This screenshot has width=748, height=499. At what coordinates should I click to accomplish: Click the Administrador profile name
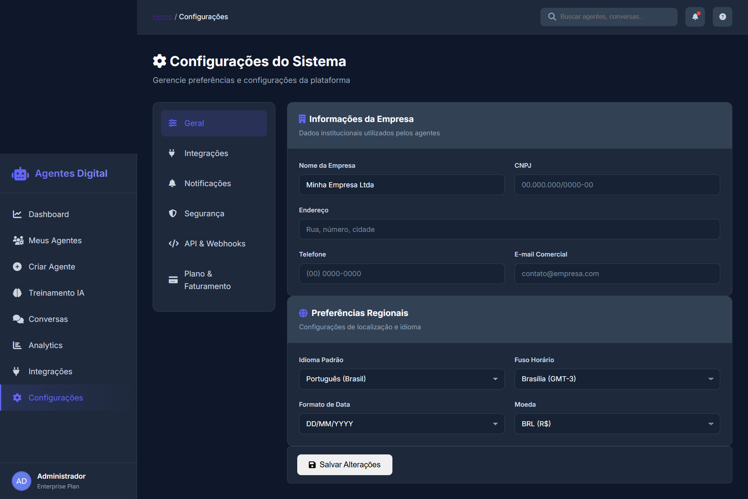(61, 476)
